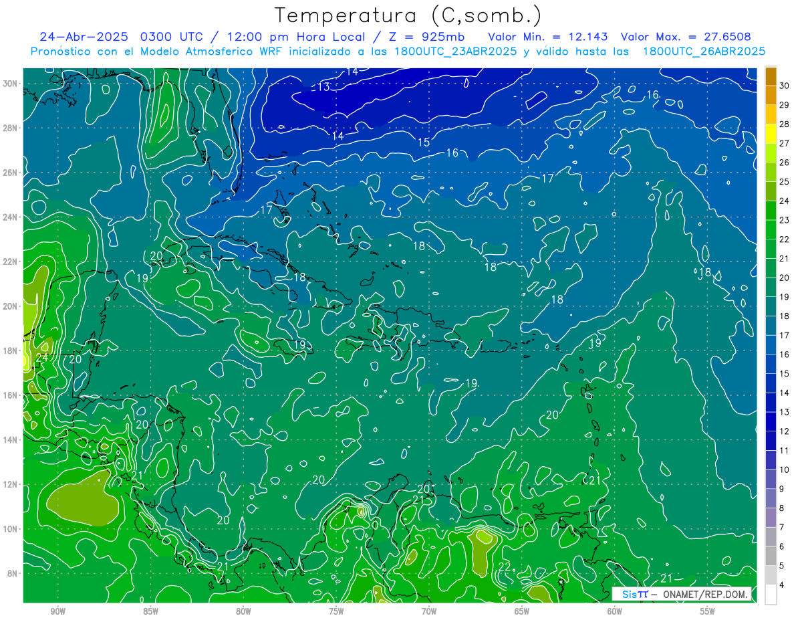Select the "Valor Min. = 12.143" text
The width and height of the screenshot is (802, 620).
pos(548,36)
